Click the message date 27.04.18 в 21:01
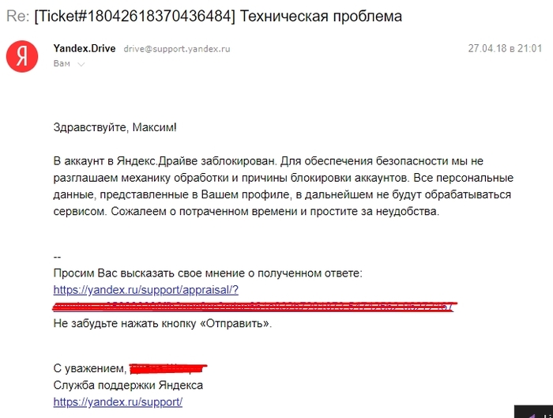 pyautogui.click(x=505, y=48)
